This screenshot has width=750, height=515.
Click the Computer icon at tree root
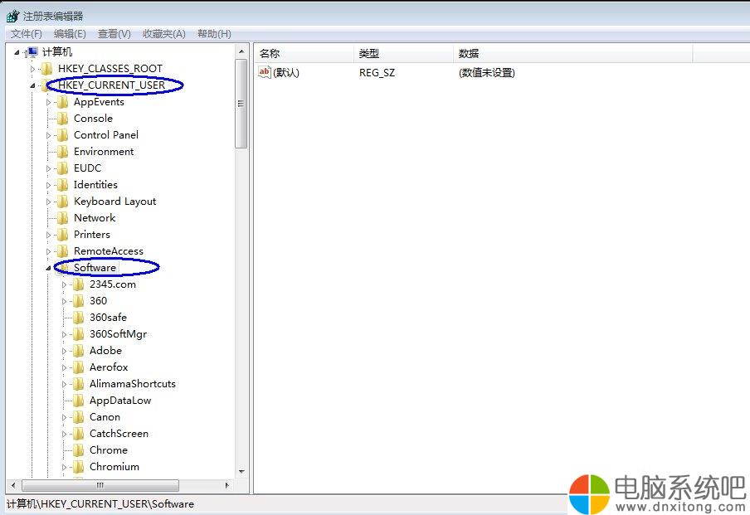pyautogui.click(x=32, y=52)
